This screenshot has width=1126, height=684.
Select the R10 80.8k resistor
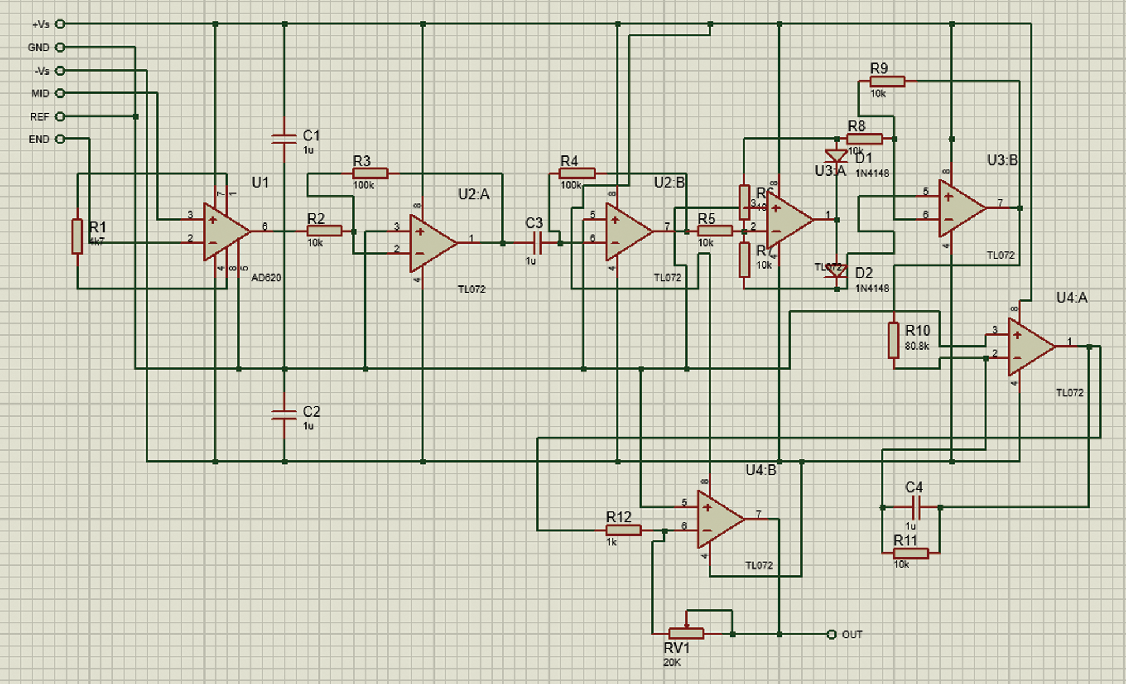[x=893, y=340]
